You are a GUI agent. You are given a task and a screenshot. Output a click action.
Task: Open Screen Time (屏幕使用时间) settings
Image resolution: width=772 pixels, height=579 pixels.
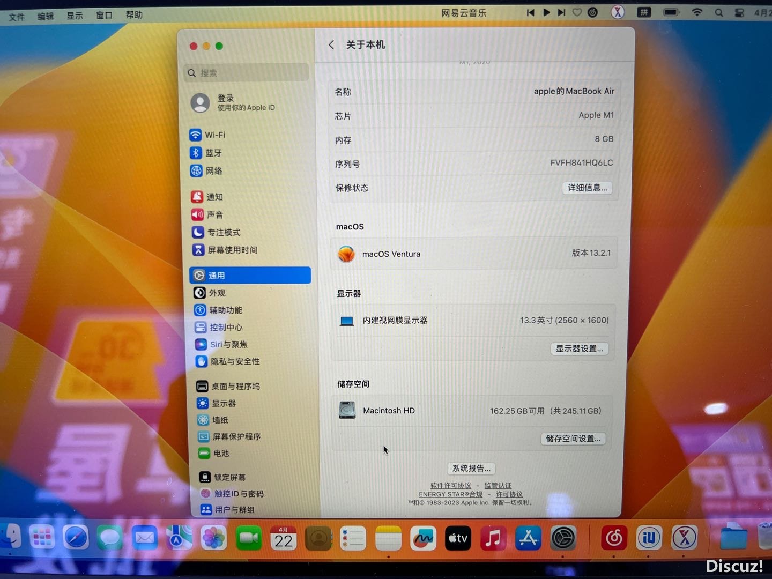[x=225, y=250]
